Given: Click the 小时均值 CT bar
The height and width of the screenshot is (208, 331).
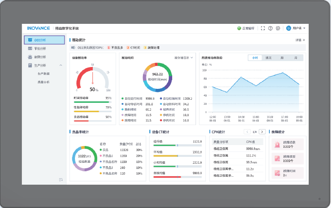Looking at the screenshot, I should (x=177, y=166).
